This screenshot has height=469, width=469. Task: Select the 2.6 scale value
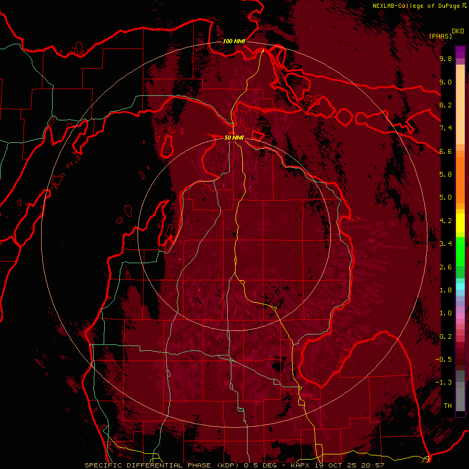pos(446,267)
